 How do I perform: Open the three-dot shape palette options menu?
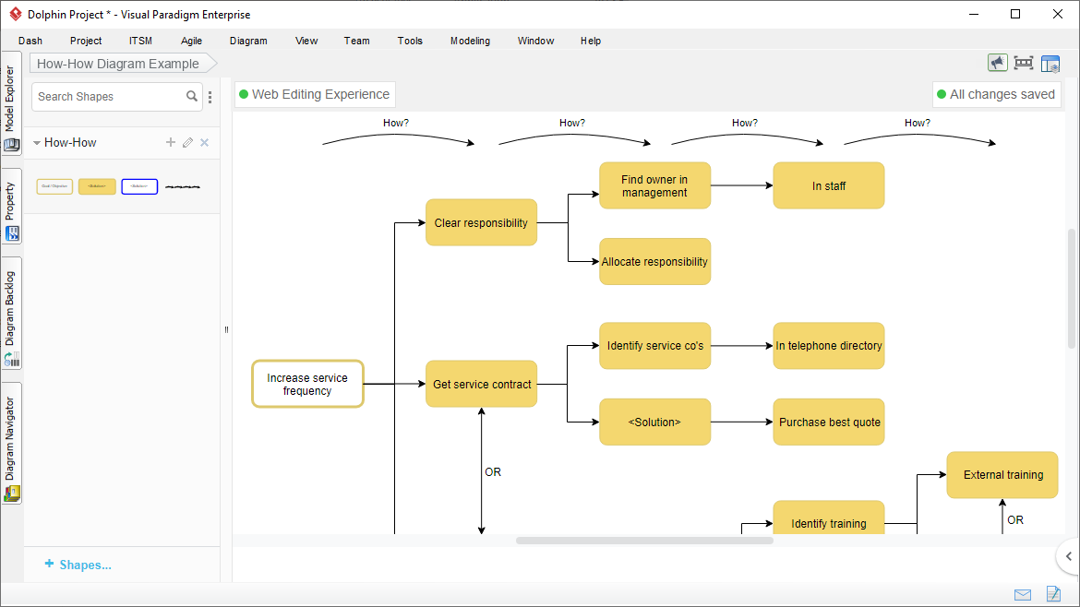tap(210, 97)
